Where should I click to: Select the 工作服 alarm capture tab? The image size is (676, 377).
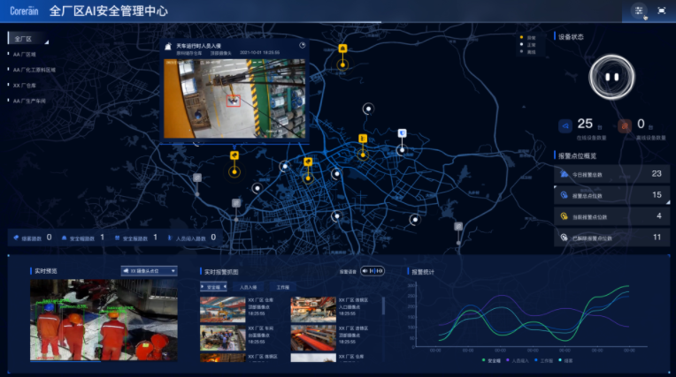click(x=282, y=287)
